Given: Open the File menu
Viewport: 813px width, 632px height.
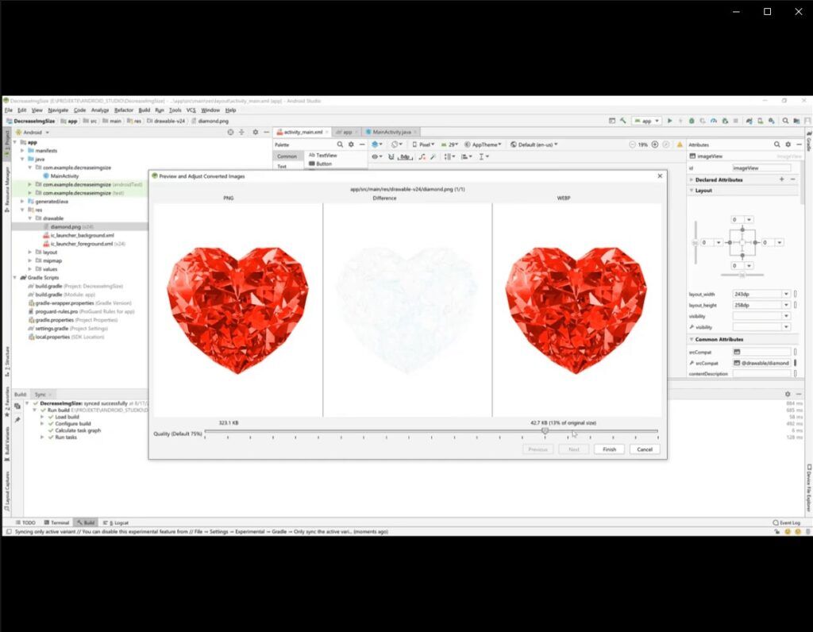Looking at the screenshot, I should [8, 110].
